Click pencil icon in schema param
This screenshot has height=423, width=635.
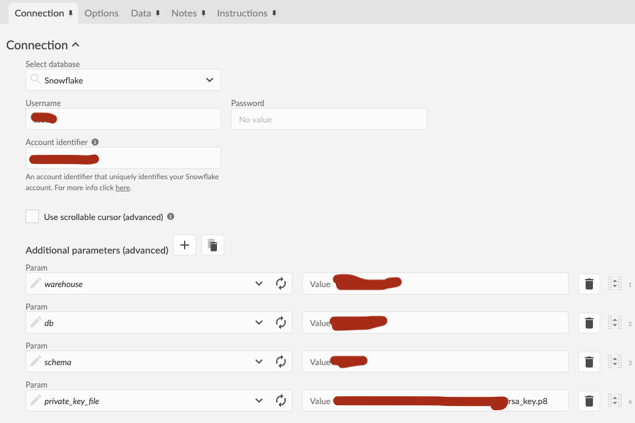(35, 361)
